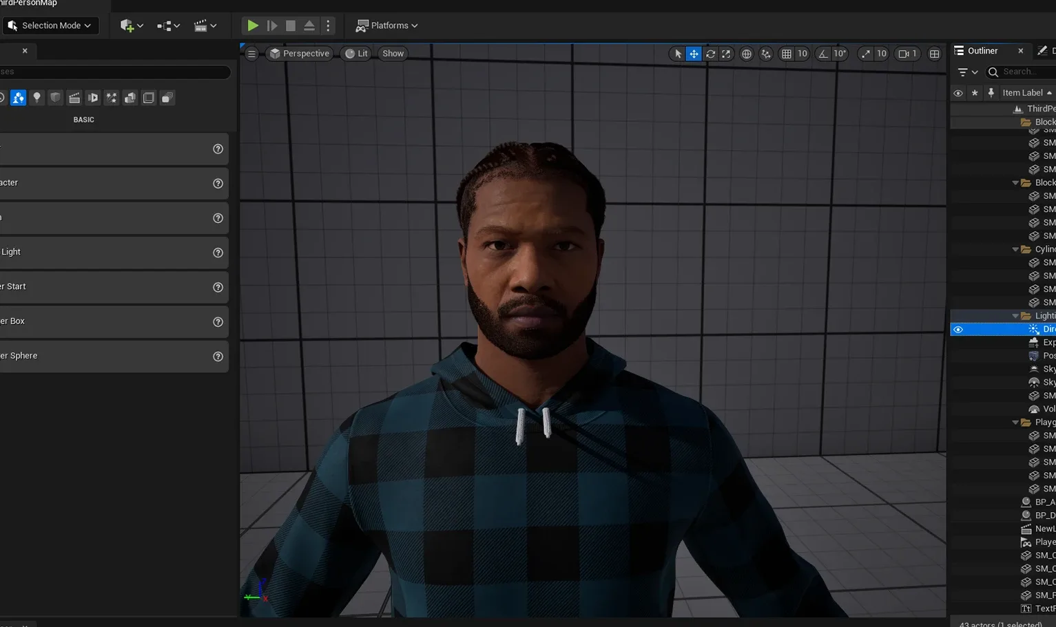Select the Character placeable actor row
This screenshot has height=627, width=1056.
[x=113, y=183]
